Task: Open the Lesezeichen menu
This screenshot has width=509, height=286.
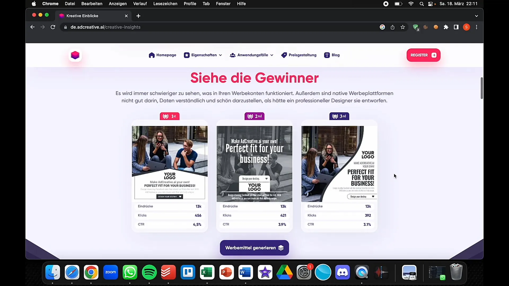Action: pos(165,4)
